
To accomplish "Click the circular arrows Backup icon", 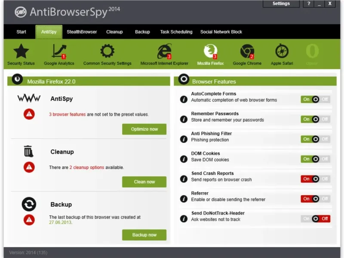I will 29,204.
